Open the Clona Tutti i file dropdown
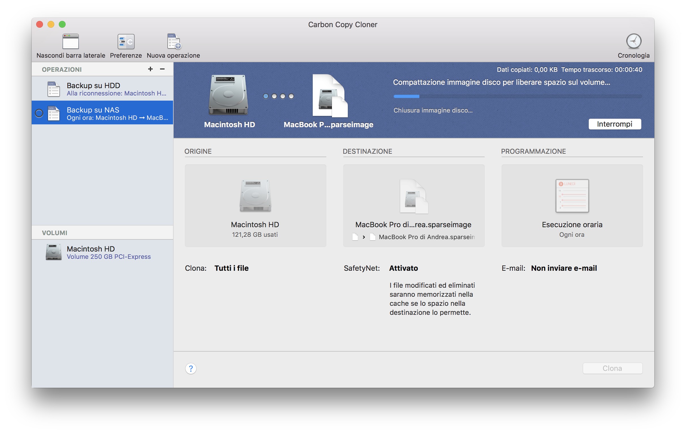The height and width of the screenshot is (433, 686). tap(231, 268)
